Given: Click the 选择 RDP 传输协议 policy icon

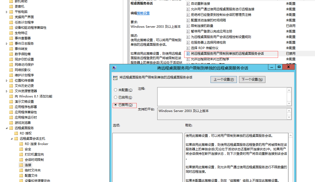Looking at the screenshot, I should (188, 48).
